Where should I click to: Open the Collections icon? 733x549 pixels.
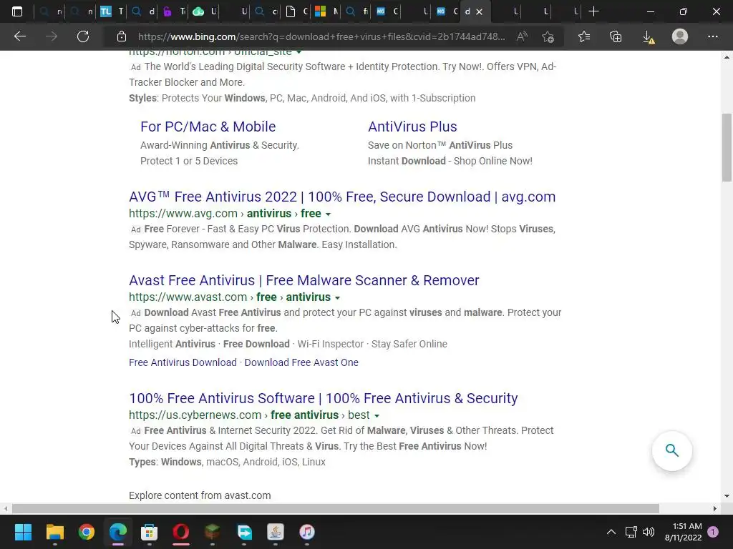[616, 36]
